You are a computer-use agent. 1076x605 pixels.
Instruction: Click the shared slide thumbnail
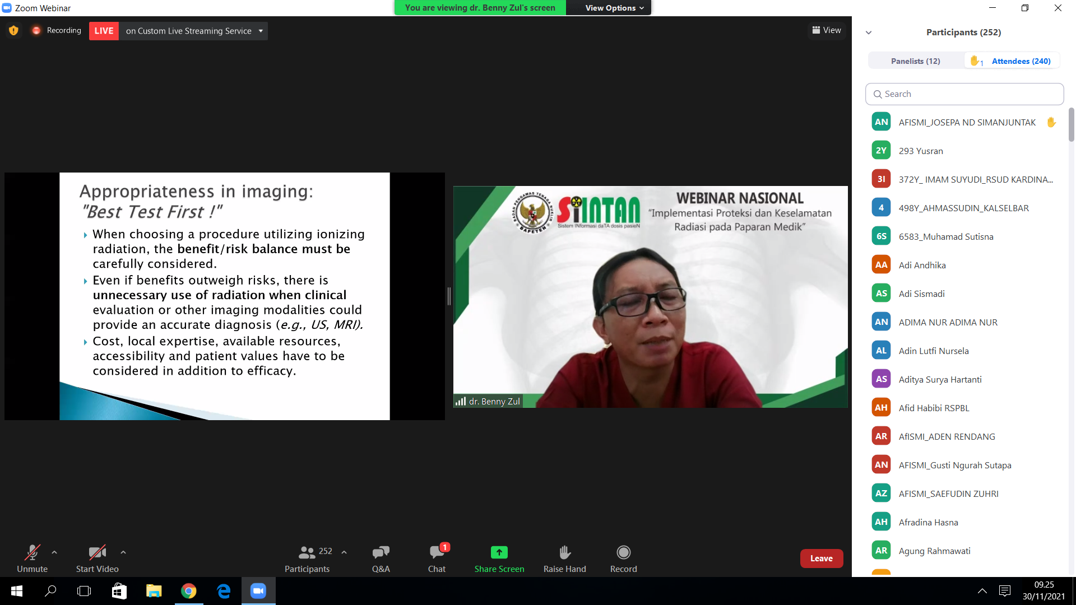tap(225, 296)
